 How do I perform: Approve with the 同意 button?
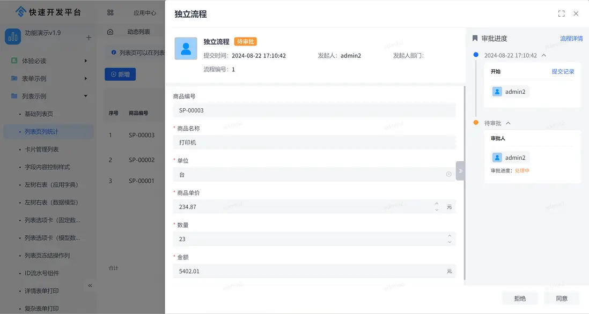point(562,298)
